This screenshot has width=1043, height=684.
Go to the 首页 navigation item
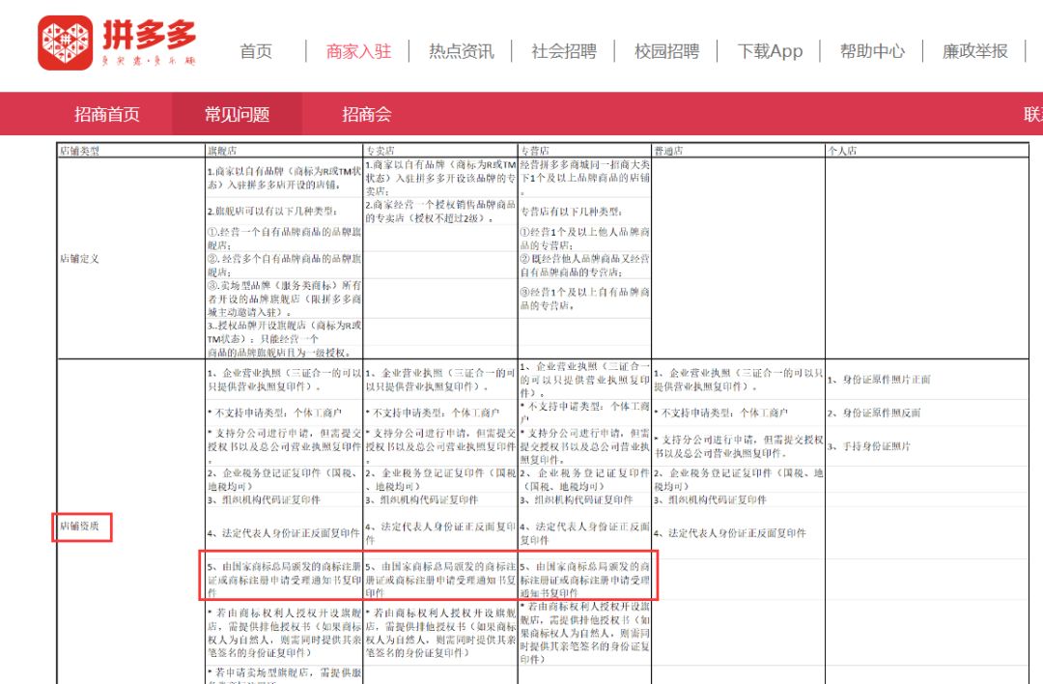click(x=256, y=51)
